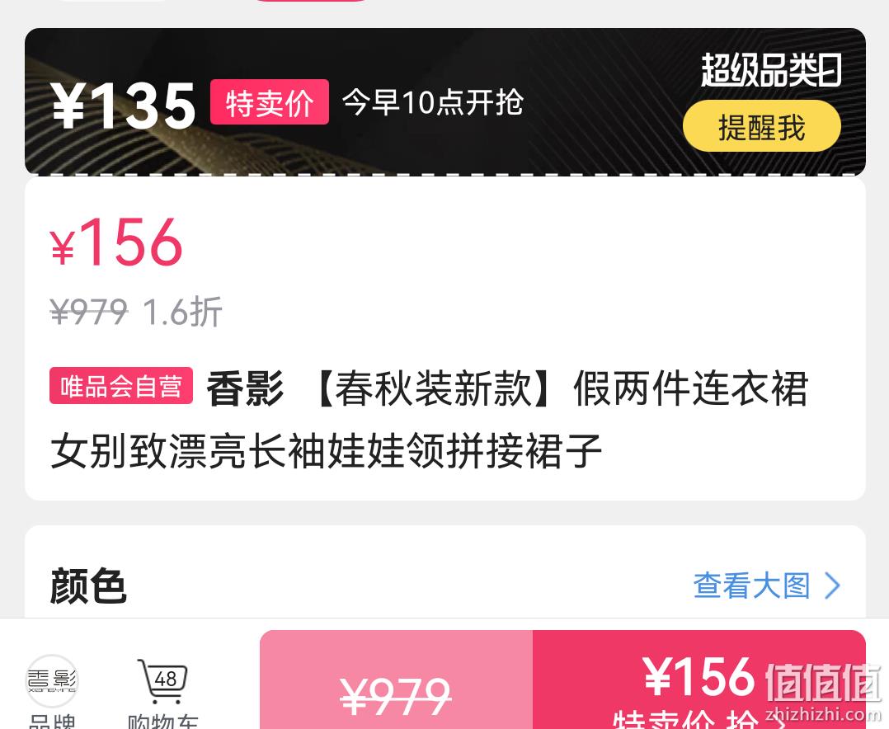Open 查看大图 to view large images
Viewport: 889px width, 729px height.
(x=752, y=585)
